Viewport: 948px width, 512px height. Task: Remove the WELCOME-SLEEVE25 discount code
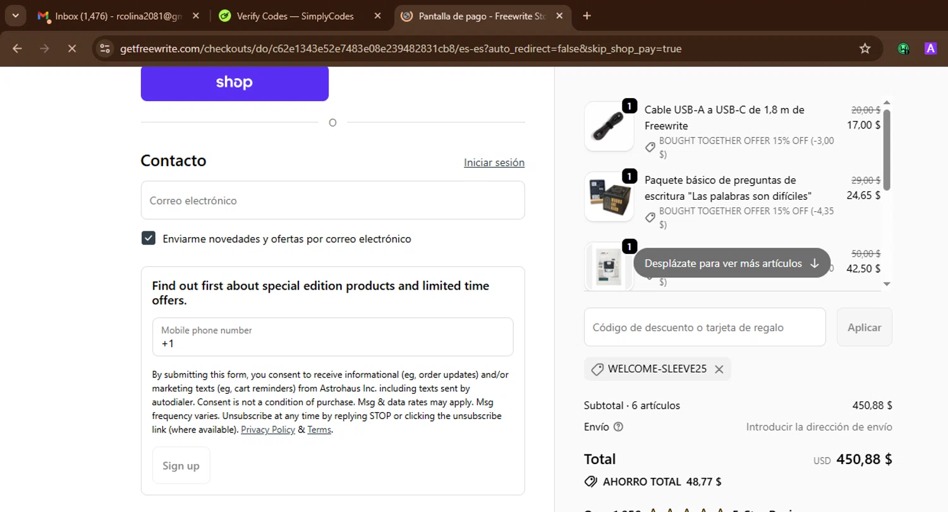(719, 370)
